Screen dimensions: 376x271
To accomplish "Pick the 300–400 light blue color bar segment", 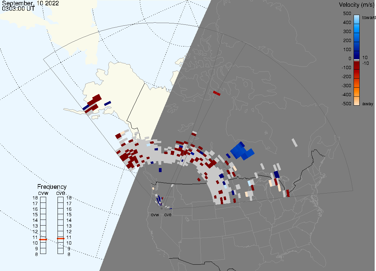I will click(357, 28).
